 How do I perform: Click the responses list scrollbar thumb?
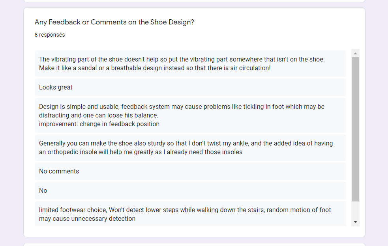tap(355, 129)
